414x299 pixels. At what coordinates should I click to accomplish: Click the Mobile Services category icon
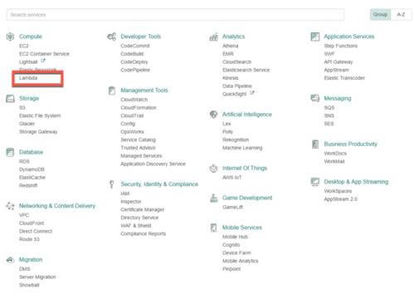click(213, 228)
